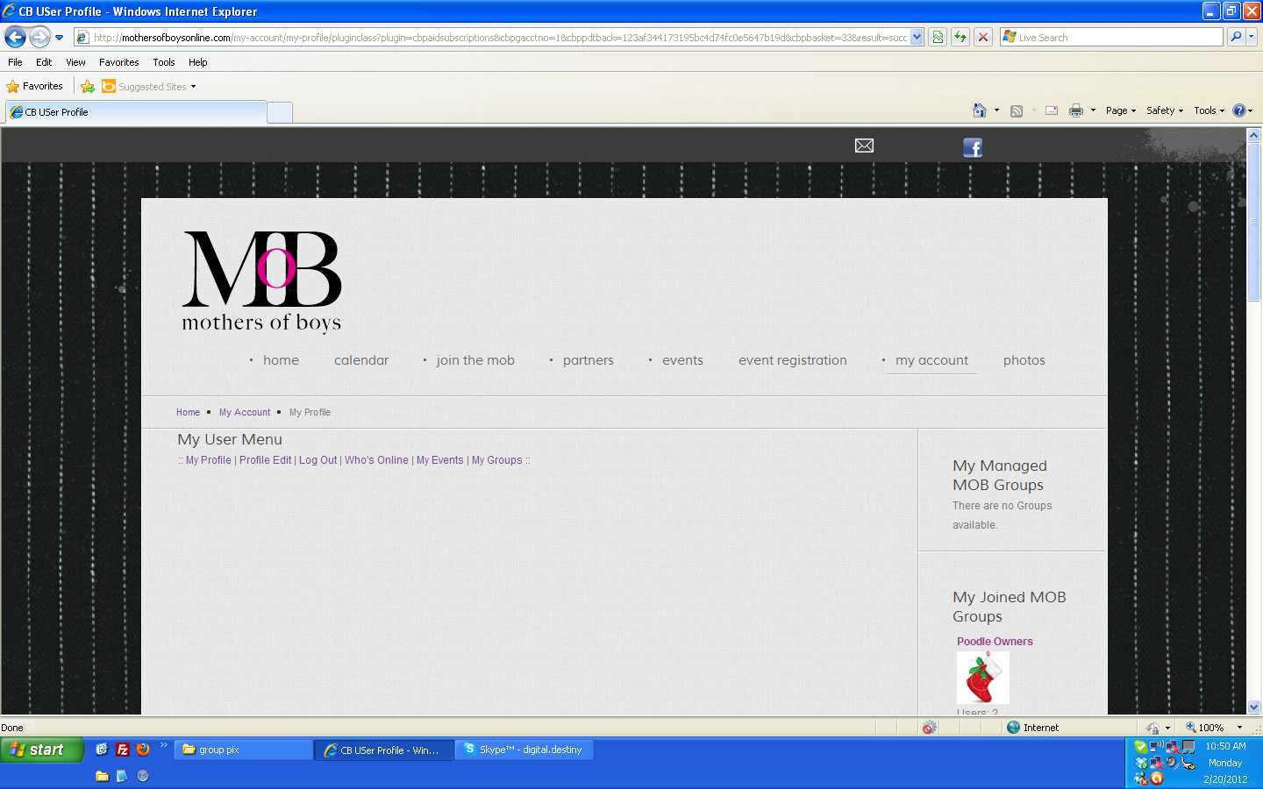This screenshot has height=789, width=1263.
Task: Open the Facebook icon link
Action: tap(972, 147)
